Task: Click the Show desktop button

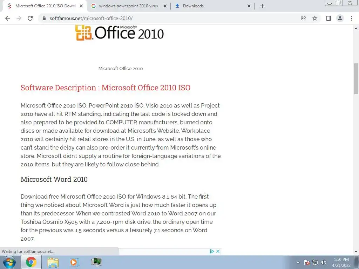Action: (357, 262)
